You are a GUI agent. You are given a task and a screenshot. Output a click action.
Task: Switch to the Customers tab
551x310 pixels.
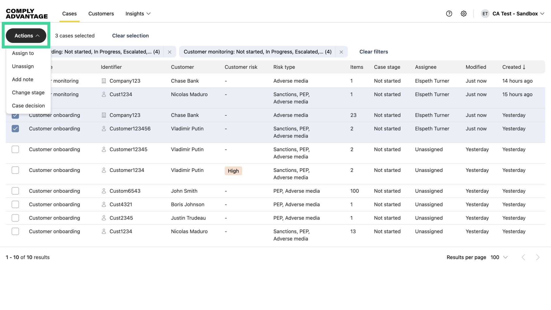101,13
